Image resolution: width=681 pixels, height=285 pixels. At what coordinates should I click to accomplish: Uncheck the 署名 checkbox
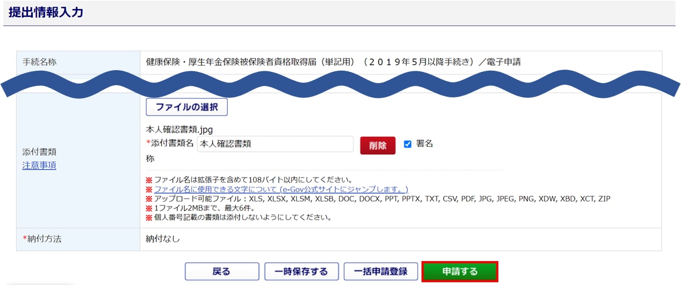[x=408, y=144]
